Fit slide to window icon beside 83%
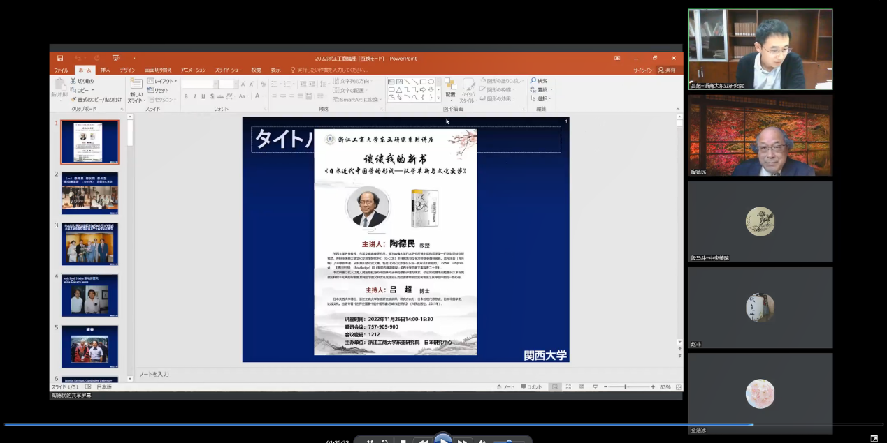The height and width of the screenshot is (443, 887). 678,387
